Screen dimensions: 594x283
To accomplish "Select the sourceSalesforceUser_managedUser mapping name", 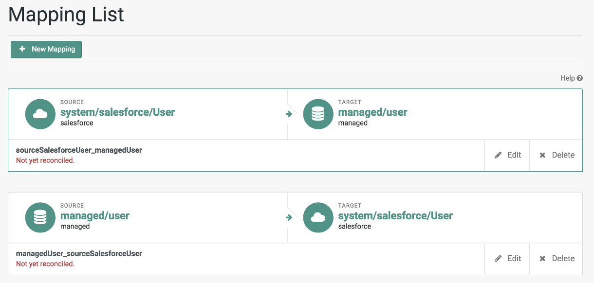I will click(79, 150).
